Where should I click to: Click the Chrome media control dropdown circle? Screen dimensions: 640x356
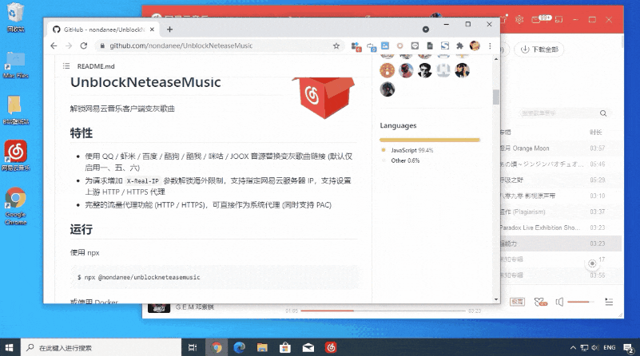coord(425,30)
